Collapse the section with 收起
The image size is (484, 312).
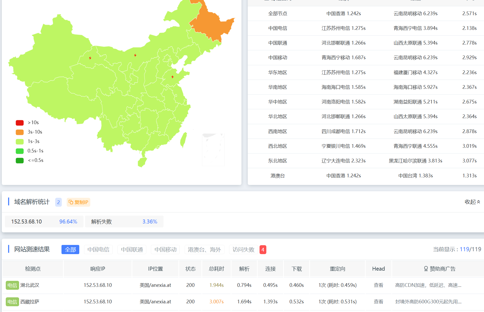472,202
